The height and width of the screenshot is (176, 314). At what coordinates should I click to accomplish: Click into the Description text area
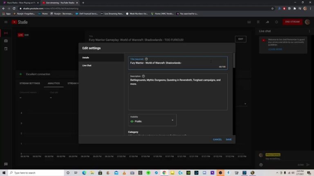[x=178, y=92]
